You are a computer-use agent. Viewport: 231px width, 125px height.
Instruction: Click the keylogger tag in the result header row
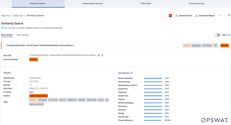point(196,46)
